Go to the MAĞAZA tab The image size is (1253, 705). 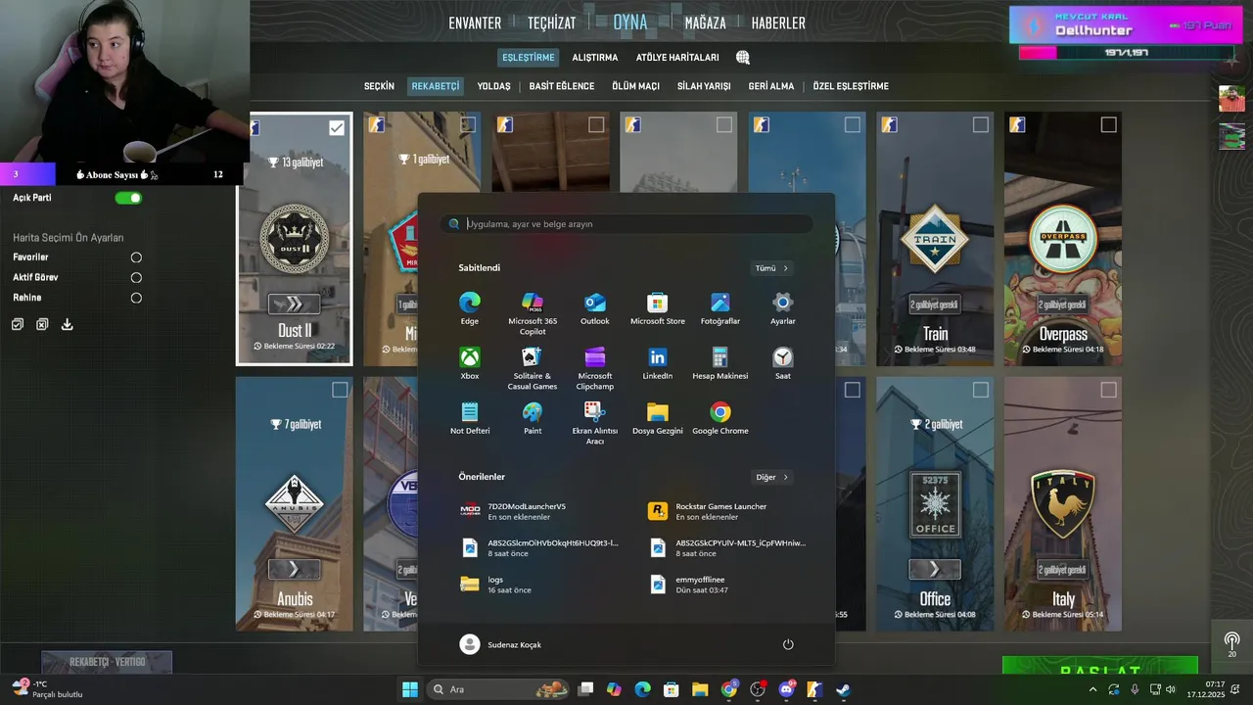705,23
